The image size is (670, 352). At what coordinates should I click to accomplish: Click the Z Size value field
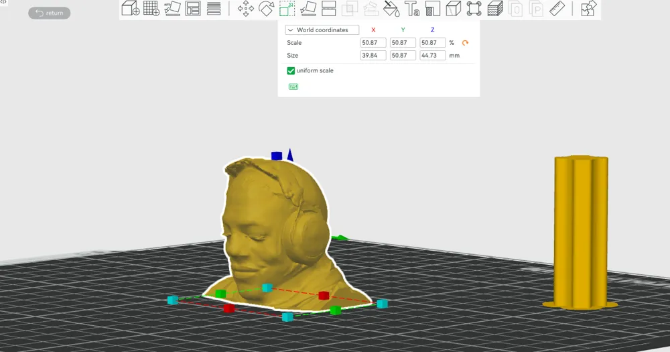[432, 55]
